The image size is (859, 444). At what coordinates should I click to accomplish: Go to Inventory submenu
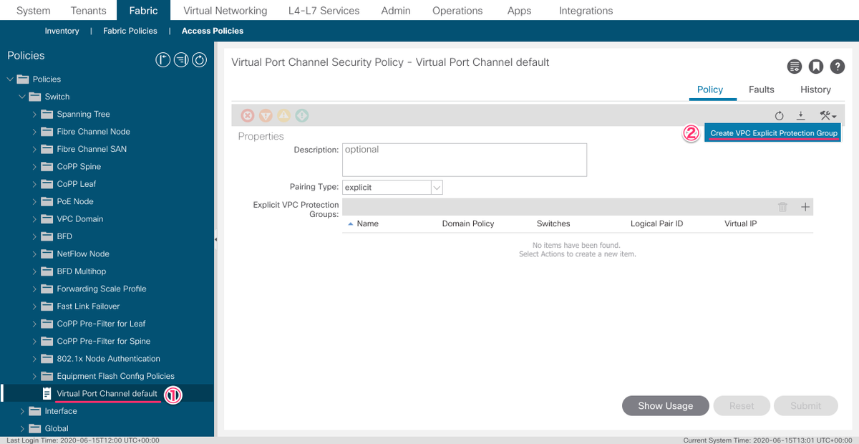click(62, 31)
